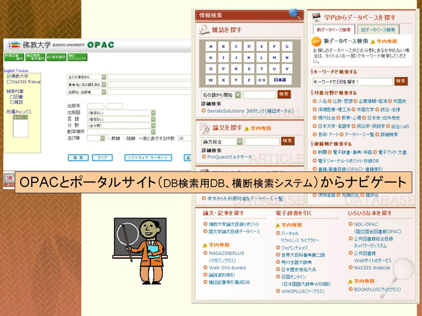The width and height of the screenshot is (422, 316).
Task: Open 雑誌最新巻号案内 green toolbar button
Action: (35, 57)
